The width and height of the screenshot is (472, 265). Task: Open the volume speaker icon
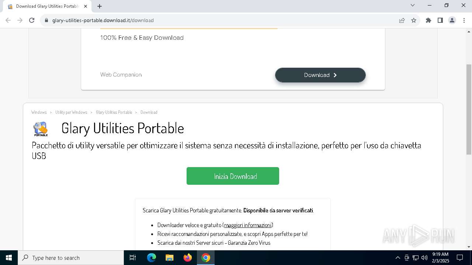[424, 258]
